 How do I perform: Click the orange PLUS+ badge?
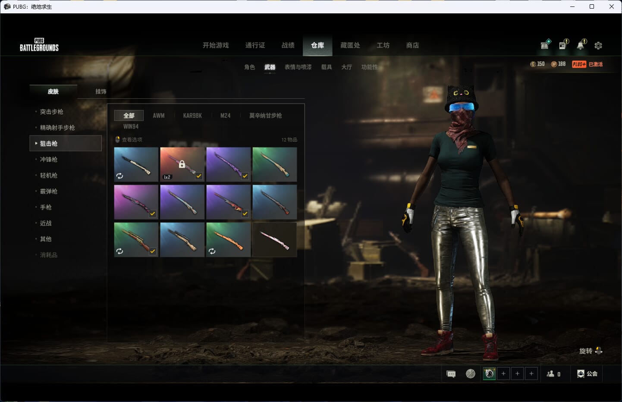(x=579, y=64)
